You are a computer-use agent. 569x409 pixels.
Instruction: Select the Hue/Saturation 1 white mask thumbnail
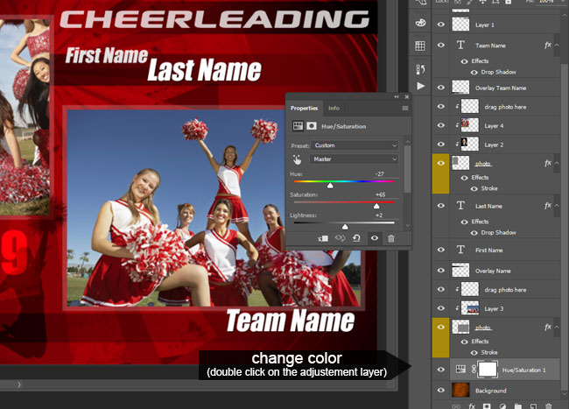point(487,370)
